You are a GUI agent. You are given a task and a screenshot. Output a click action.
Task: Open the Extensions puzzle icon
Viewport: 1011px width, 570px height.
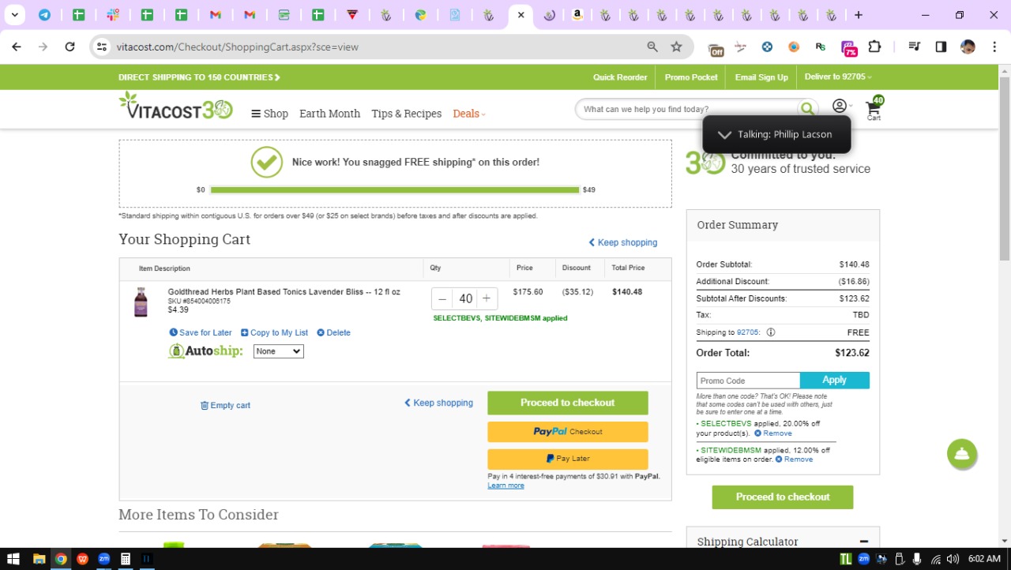click(874, 47)
